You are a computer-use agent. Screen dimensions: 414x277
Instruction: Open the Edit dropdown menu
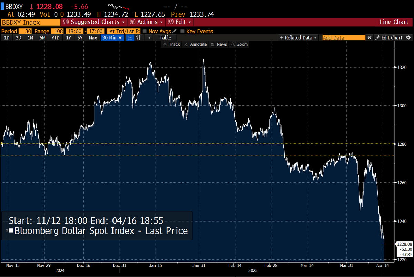coord(180,22)
